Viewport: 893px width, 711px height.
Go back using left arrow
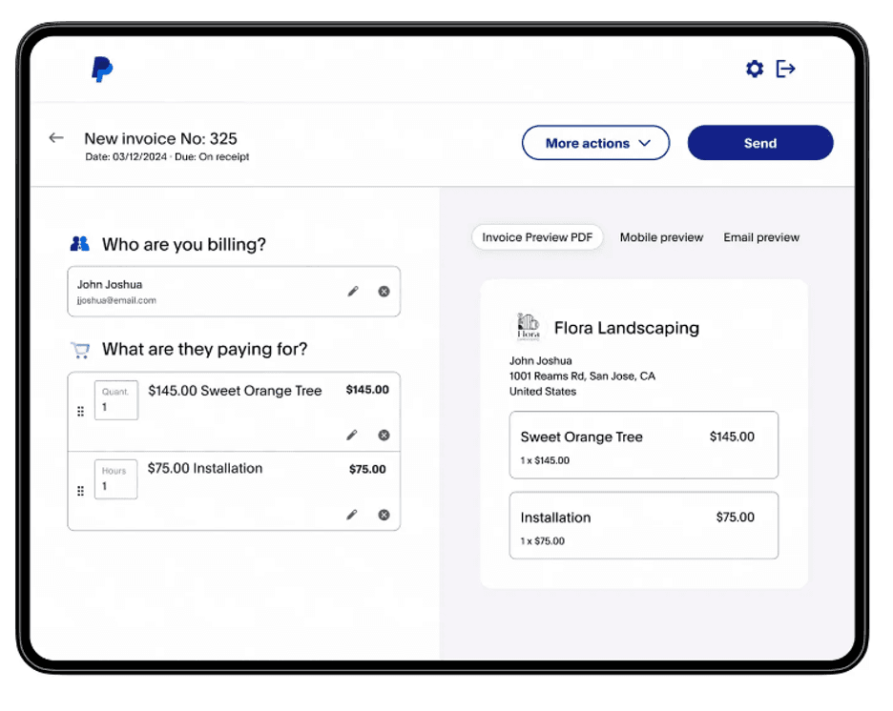56,138
